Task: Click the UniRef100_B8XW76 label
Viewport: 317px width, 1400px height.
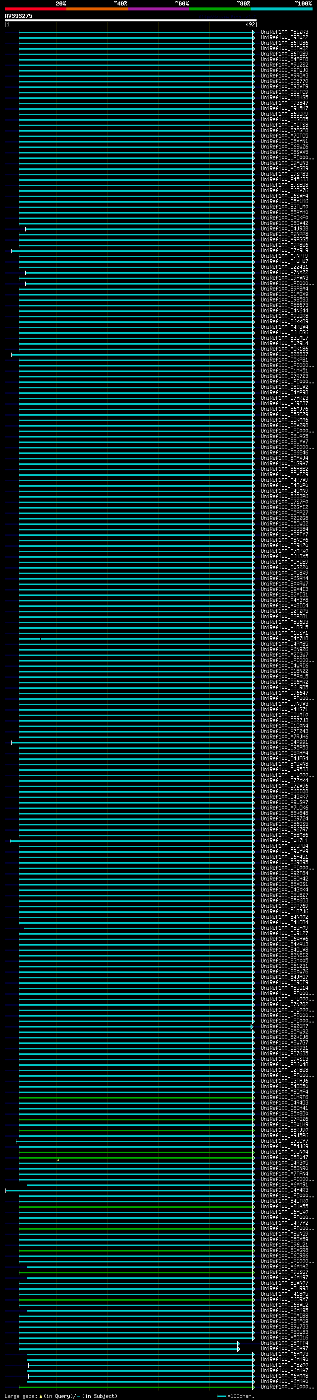Action: [284, 971]
